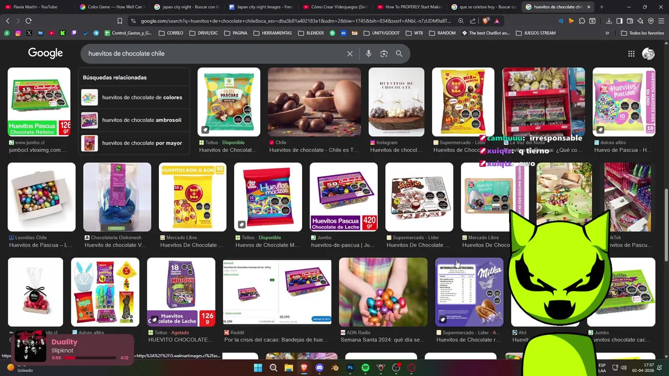This screenshot has width=669, height=376.
Task: Open the RANDOM bookmarks folder
Action: pos(442,33)
